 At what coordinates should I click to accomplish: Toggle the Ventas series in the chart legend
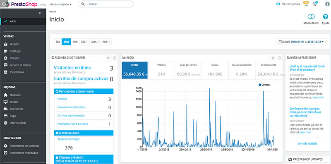click(264, 85)
